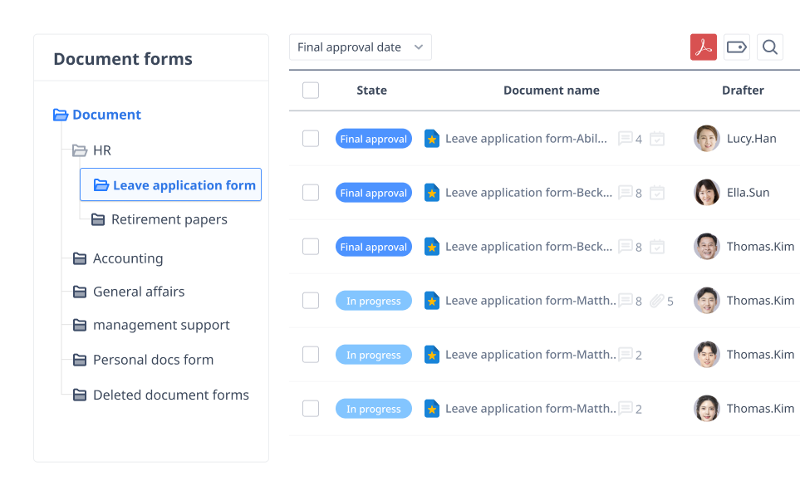Click the calendar check icon on Ella.Sun's row
Screen dimensions: 800x496
pos(657,193)
